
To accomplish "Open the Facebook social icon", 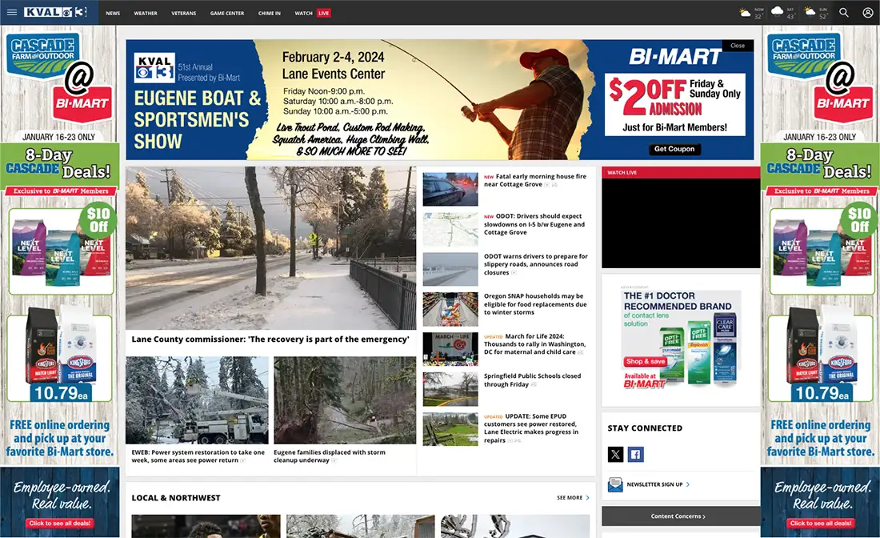I will [635, 454].
